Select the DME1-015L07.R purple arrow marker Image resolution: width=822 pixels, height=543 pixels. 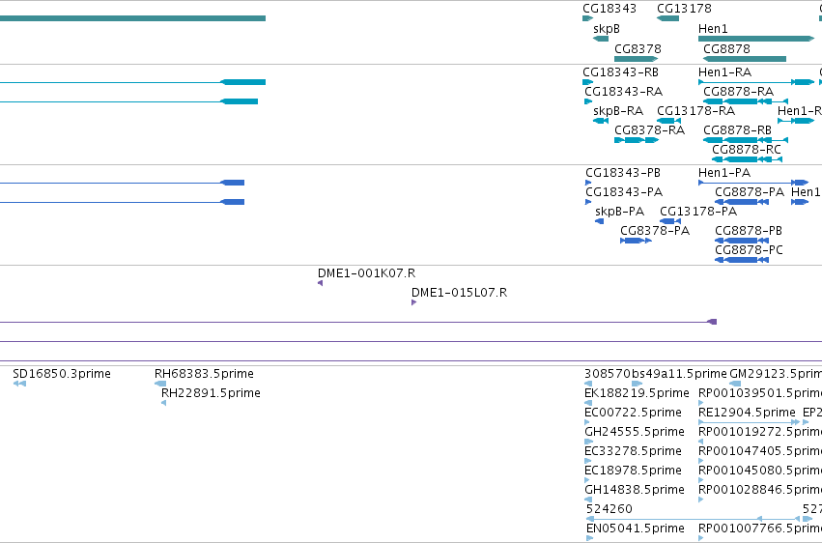point(414,302)
